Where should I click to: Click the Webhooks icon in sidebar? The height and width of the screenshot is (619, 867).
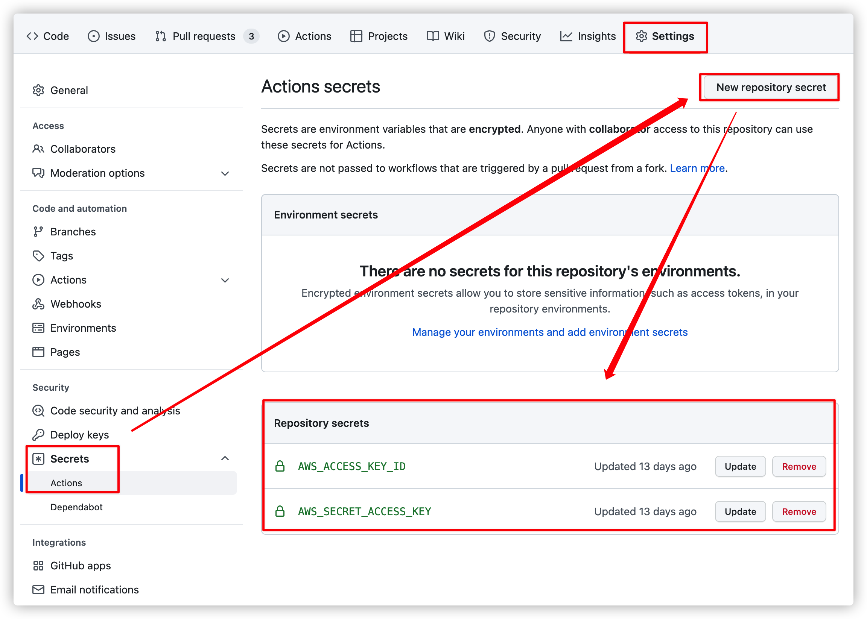coord(38,304)
